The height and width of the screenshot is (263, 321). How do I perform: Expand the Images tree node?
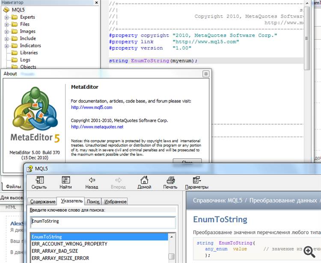click(6, 32)
